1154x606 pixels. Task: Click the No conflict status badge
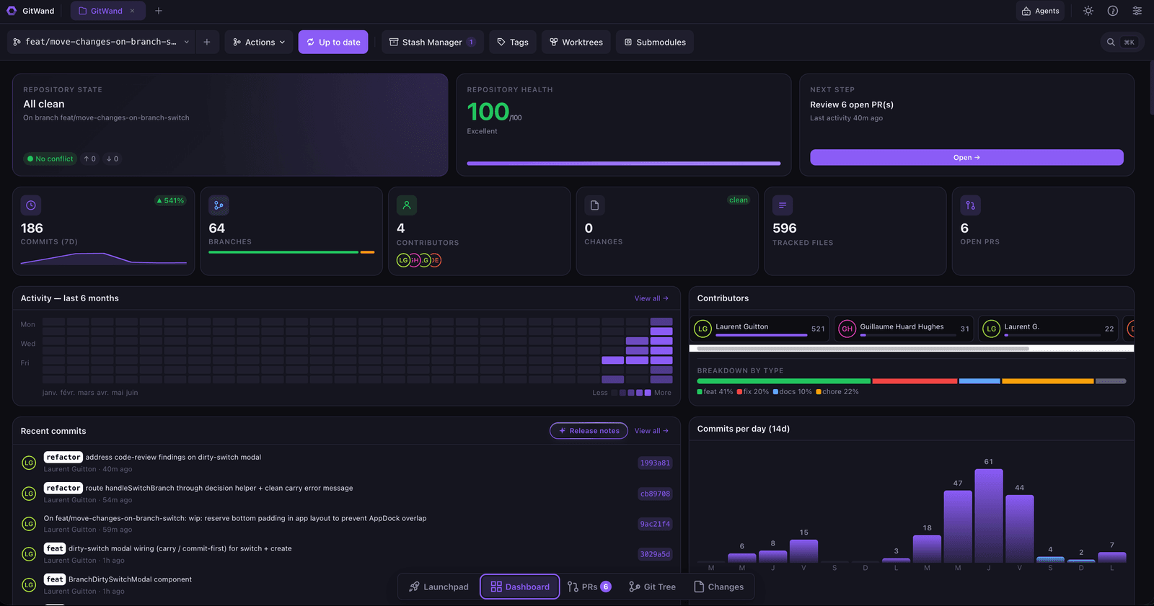coord(50,159)
